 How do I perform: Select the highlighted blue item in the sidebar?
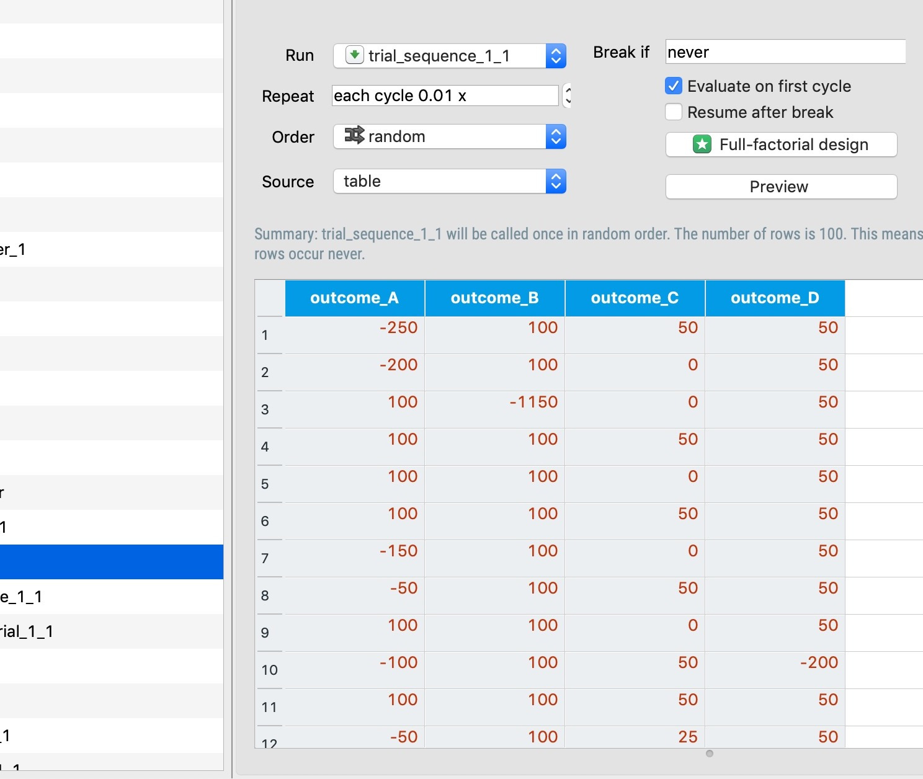[x=112, y=562]
